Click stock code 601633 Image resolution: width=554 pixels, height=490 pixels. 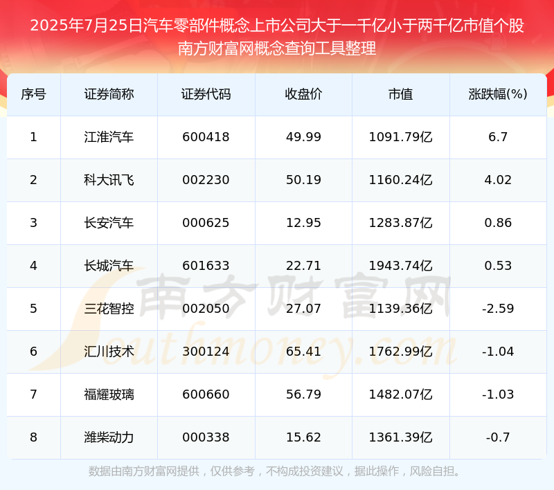coord(206,266)
